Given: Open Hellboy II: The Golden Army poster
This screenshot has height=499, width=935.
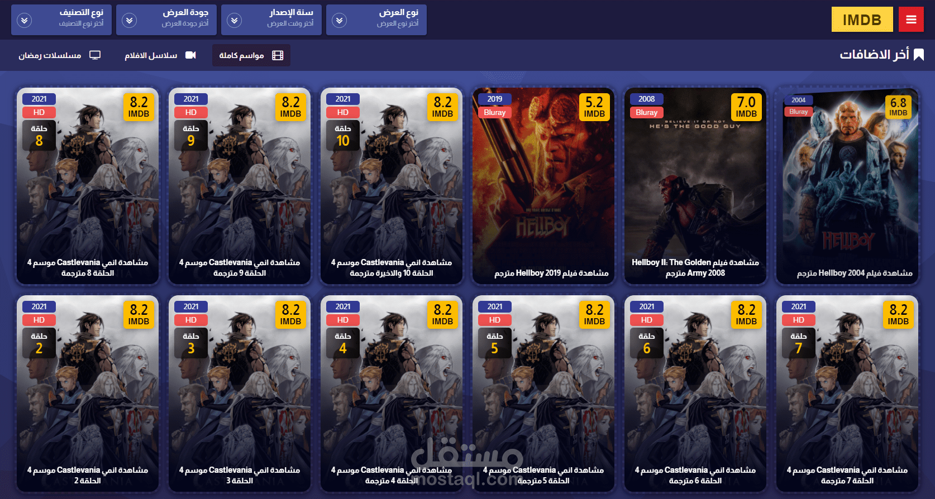Looking at the screenshot, I should 695,186.
